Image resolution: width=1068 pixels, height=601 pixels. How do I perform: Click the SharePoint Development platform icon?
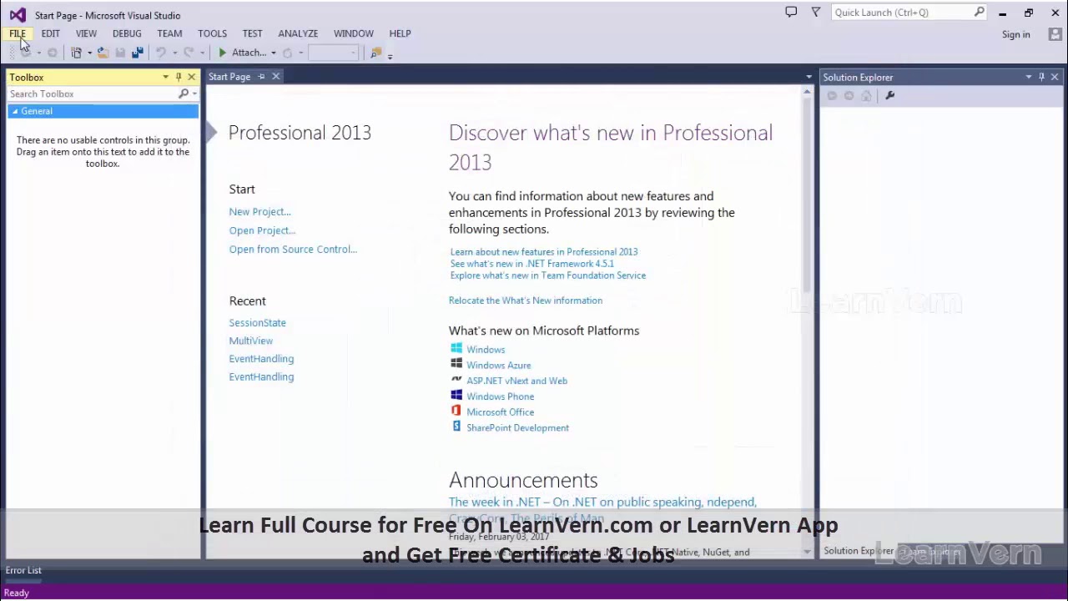tap(456, 427)
